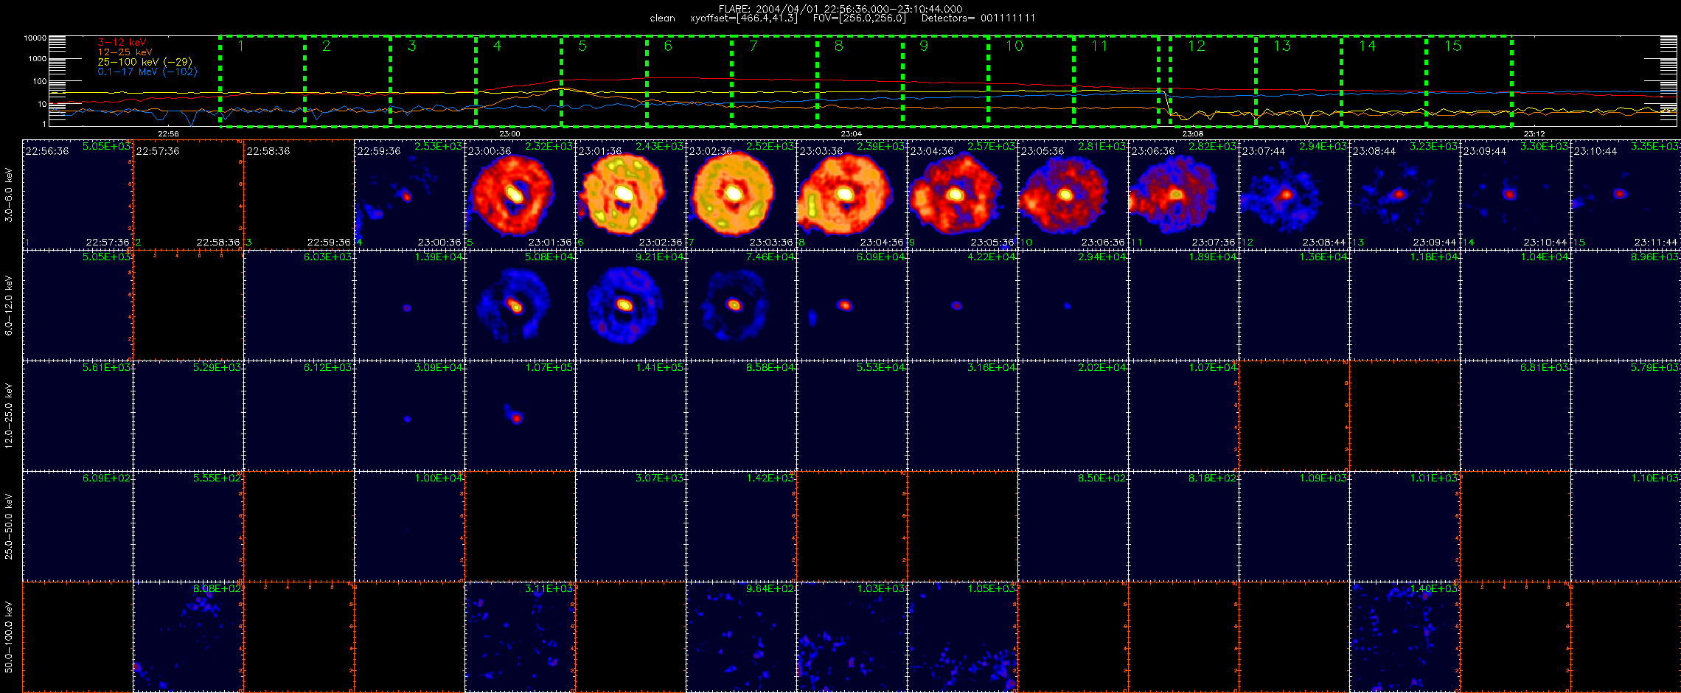Click the '1.41E+05' peak value text
This screenshot has width=1681, height=693.
pos(659,367)
